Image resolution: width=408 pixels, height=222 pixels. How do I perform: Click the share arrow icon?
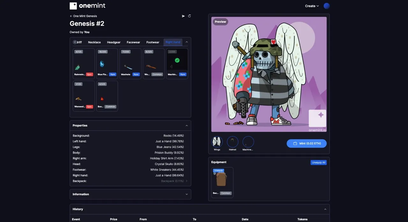183,16
